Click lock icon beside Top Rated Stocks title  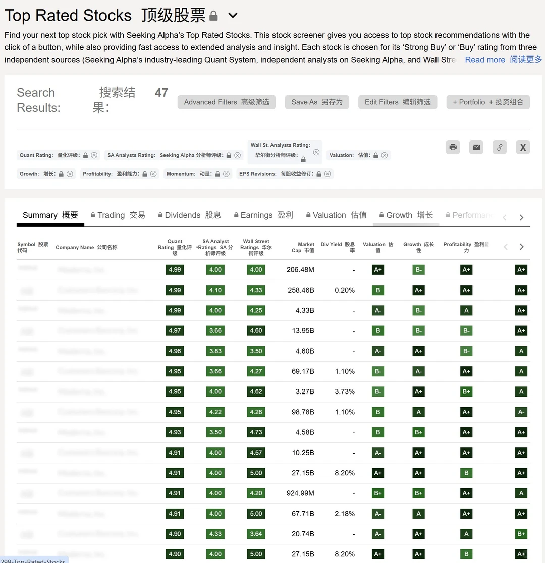(213, 16)
